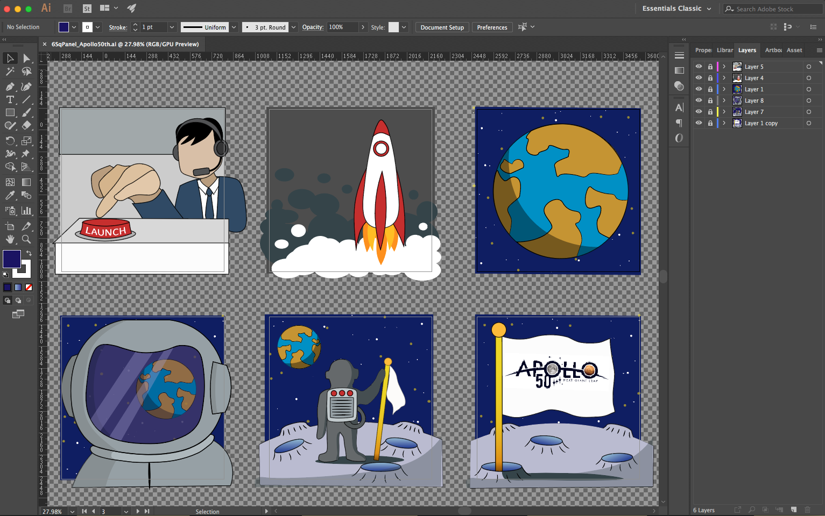Select the Gradient tool
Screen dimensions: 825x516
[x=26, y=182]
